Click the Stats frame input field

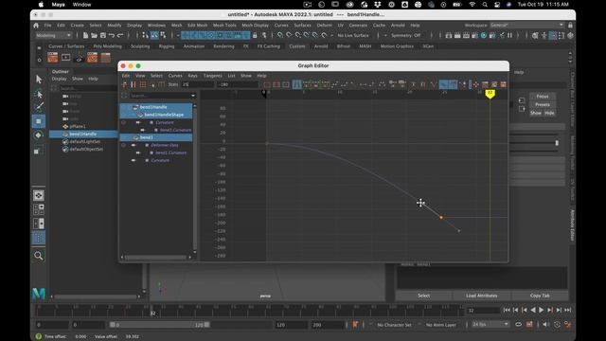coord(198,84)
